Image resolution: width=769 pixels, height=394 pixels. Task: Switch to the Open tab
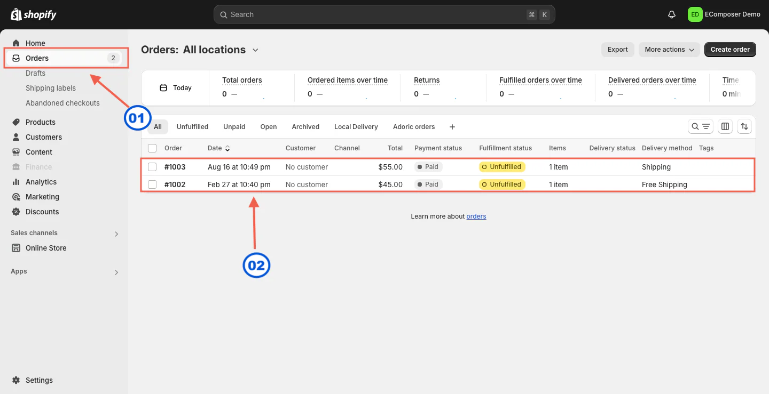coord(269,127)
